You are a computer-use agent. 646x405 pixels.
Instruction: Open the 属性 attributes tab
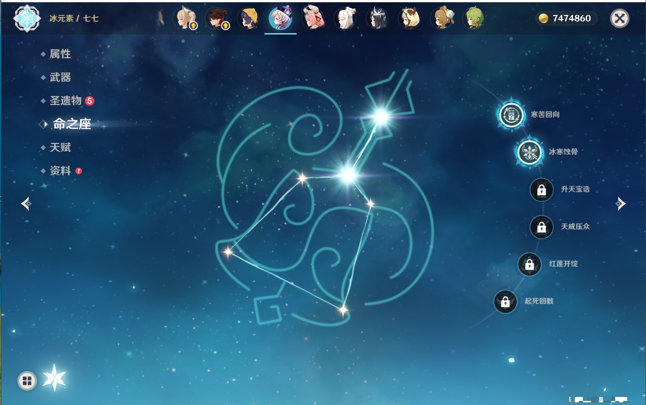60,54
